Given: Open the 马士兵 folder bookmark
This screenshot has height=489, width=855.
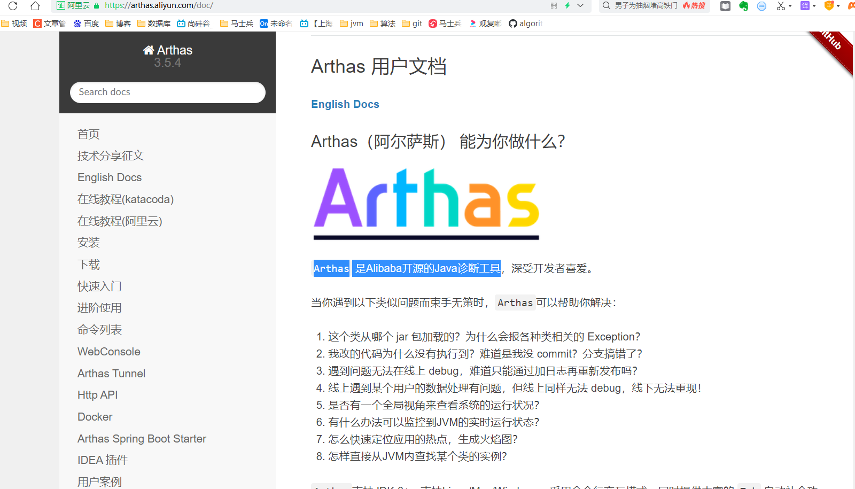Looking at the screenshot, I should (x=237, y=24).
